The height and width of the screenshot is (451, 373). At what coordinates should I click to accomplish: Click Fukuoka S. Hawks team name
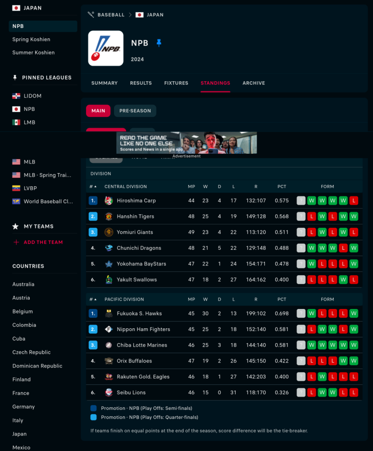(x=139, y=313)
